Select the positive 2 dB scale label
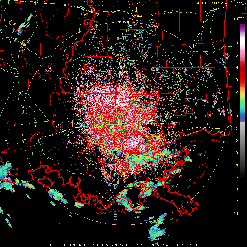 pyautogui.click(x=237, y=92)
